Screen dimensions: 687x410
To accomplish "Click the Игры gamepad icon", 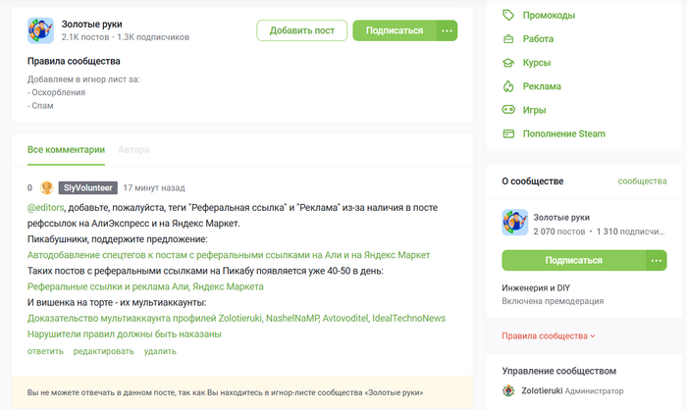I will point(508,110).
